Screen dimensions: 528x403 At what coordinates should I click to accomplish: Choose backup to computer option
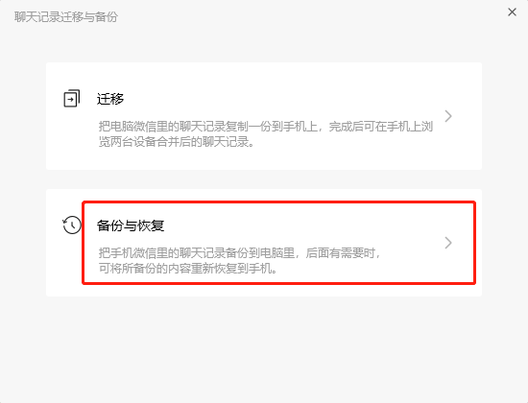point(264,243)
